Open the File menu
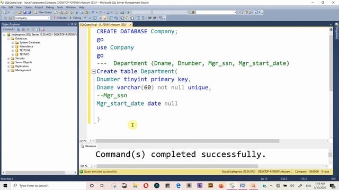This screenshot has width=339, height=190. tap(4, 7)
